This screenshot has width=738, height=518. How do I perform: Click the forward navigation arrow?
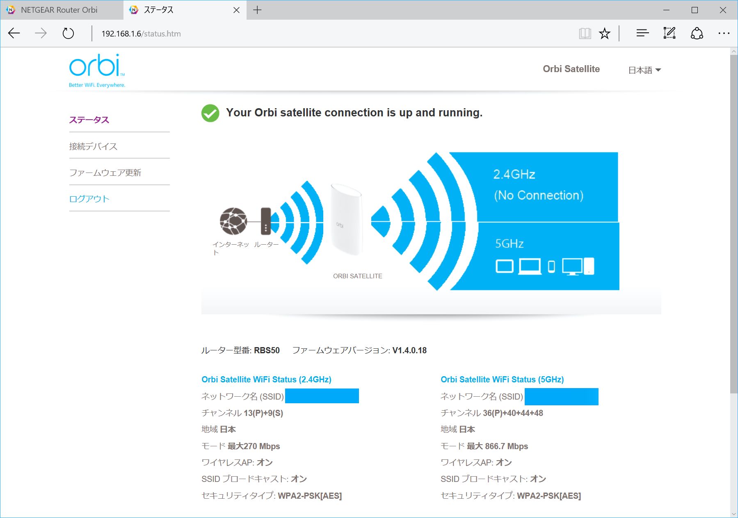[41, 33]
